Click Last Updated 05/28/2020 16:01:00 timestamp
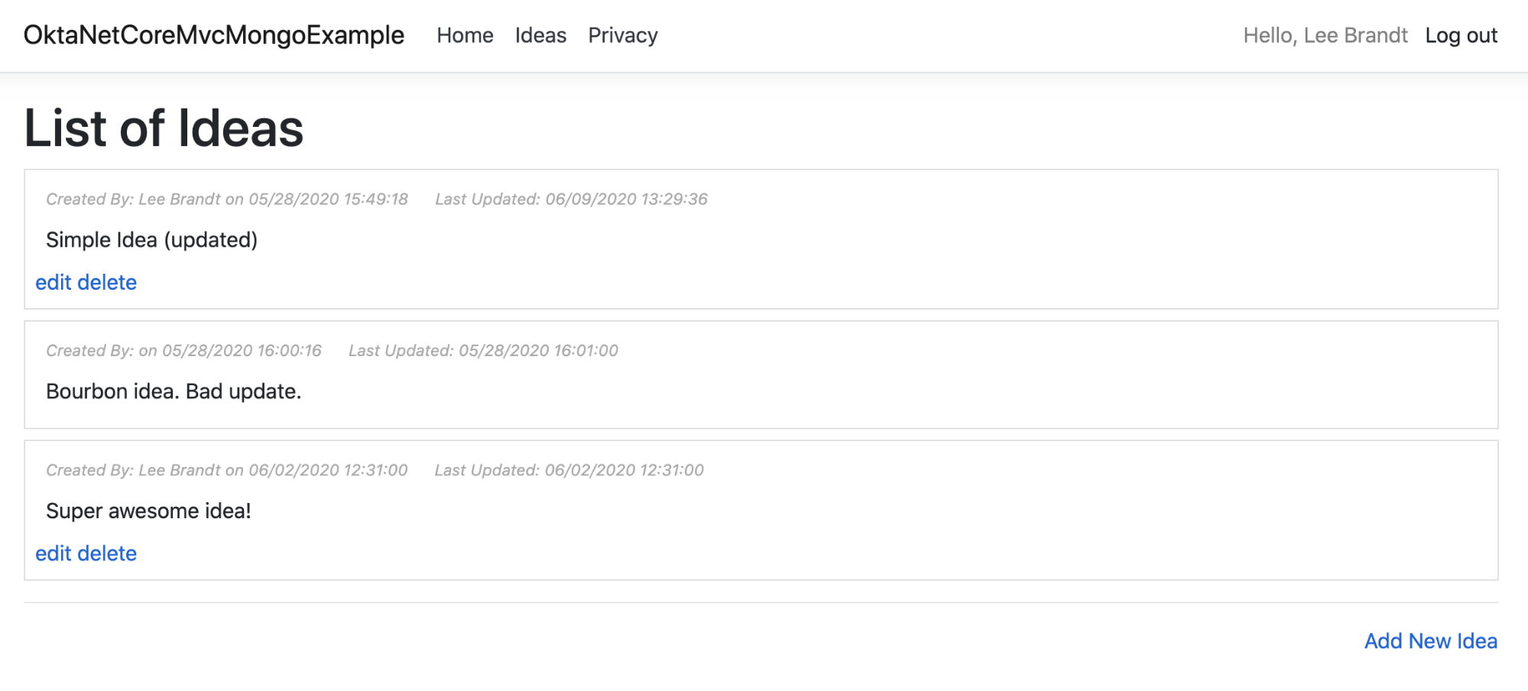 (x=483, y=351)
